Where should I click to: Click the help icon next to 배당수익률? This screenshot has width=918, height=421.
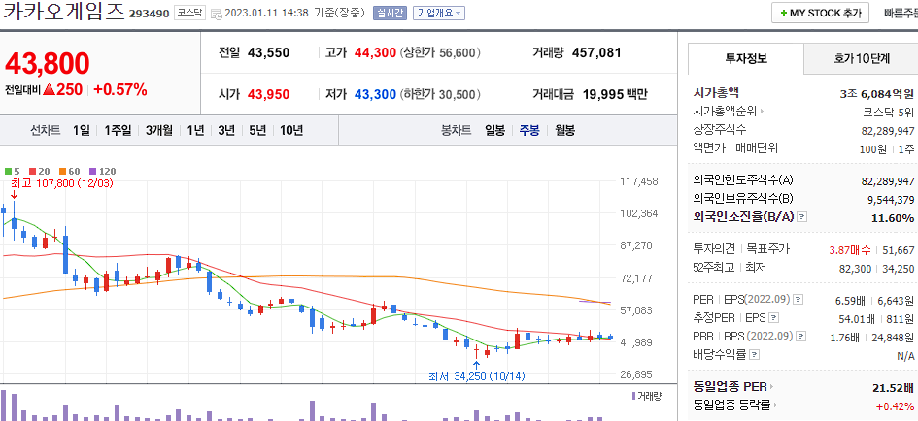coord(755,354)
